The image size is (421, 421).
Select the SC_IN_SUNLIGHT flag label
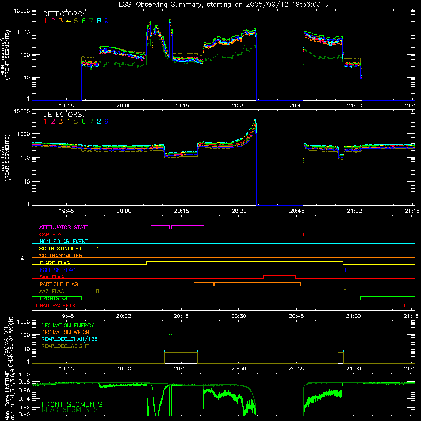(61, 248)
